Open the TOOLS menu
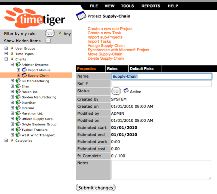 tap(128, 6)
